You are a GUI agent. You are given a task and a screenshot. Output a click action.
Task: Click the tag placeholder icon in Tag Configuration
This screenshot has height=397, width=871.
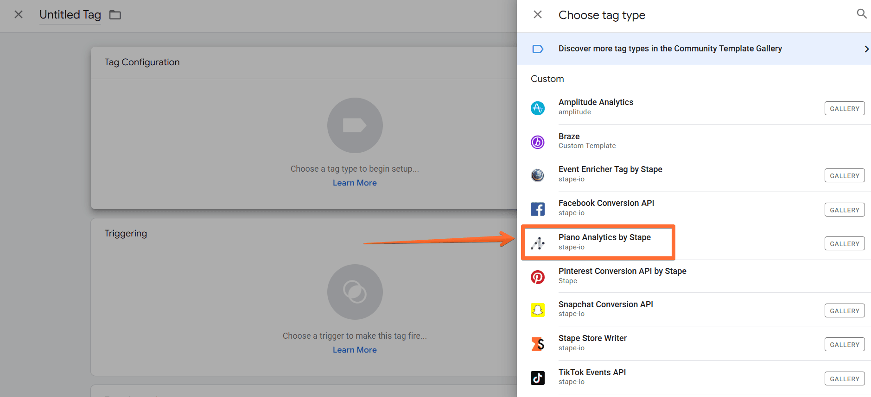point(355,125)
